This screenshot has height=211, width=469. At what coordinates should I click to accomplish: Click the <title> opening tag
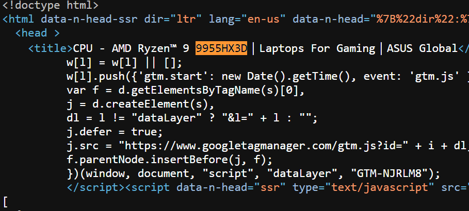click(51, 48)
